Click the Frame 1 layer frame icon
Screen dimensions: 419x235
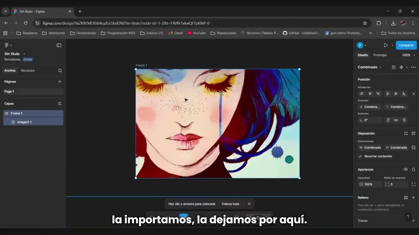point(7,113)
